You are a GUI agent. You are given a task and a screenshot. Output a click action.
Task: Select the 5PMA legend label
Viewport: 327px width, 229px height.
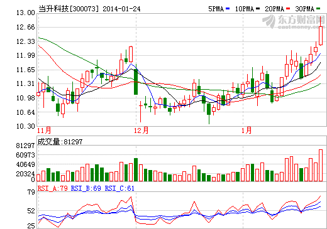point(216,9)
